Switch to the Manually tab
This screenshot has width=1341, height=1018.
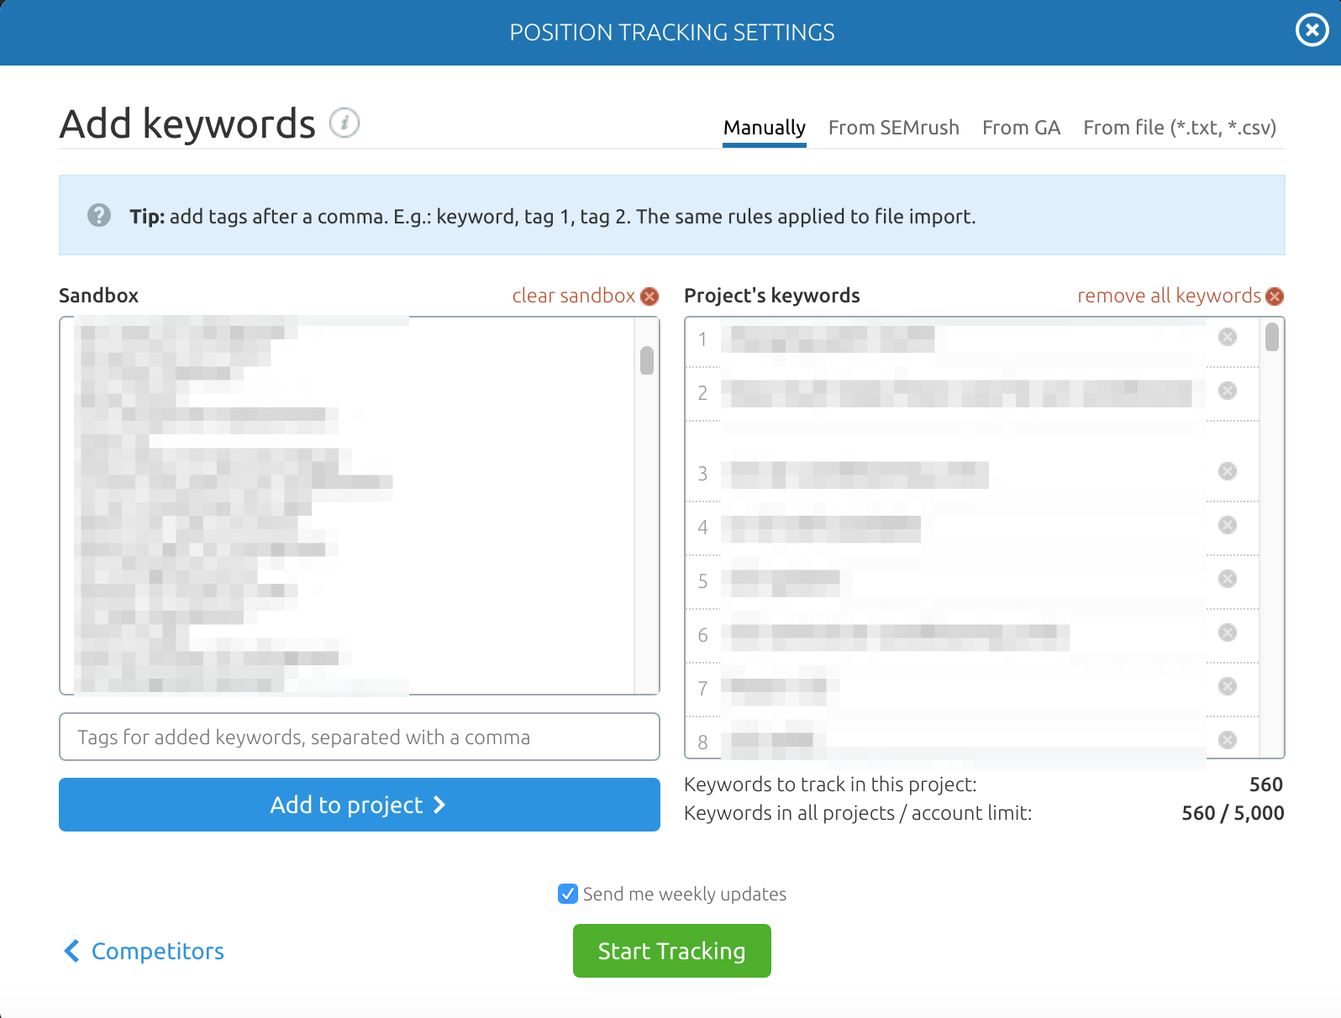tap(765, 128)
